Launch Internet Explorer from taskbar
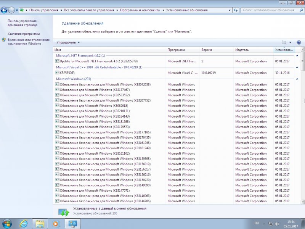Viewport: 305px width, 229px height. pos(24,224)
